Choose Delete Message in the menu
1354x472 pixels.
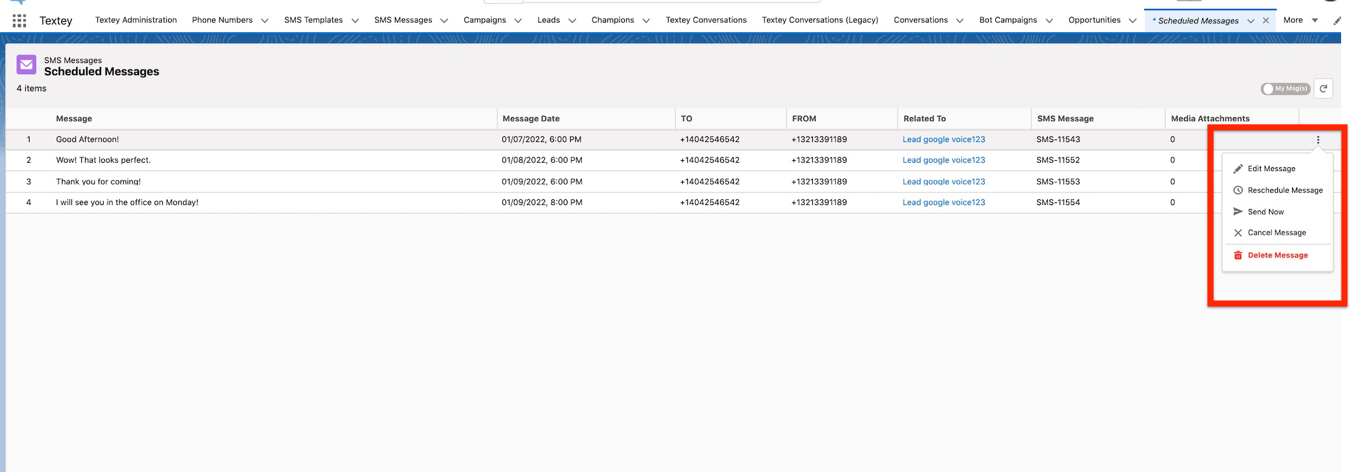[x=1278, y=255]
